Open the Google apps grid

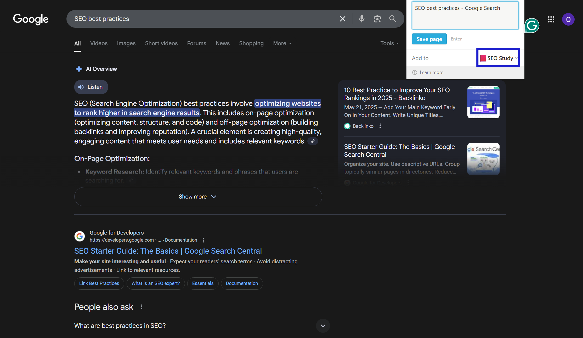pyautogui.click(x=551, y=19)
